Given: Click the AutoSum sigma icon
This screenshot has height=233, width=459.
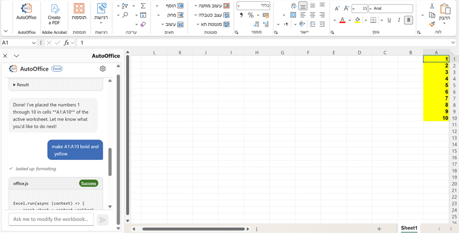Looking at the screenshot, I should (x=143, y=6).
